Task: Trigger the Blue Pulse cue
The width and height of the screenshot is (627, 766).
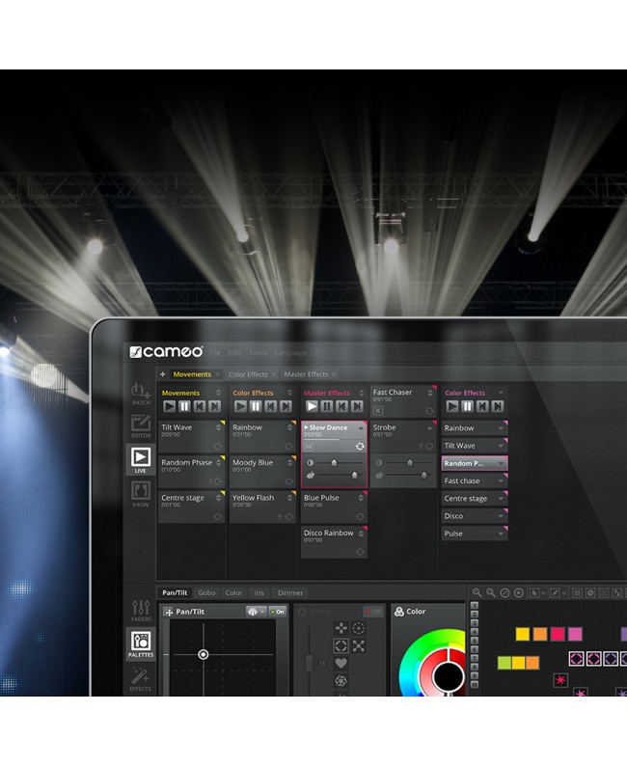Action: tap(334, 507)
